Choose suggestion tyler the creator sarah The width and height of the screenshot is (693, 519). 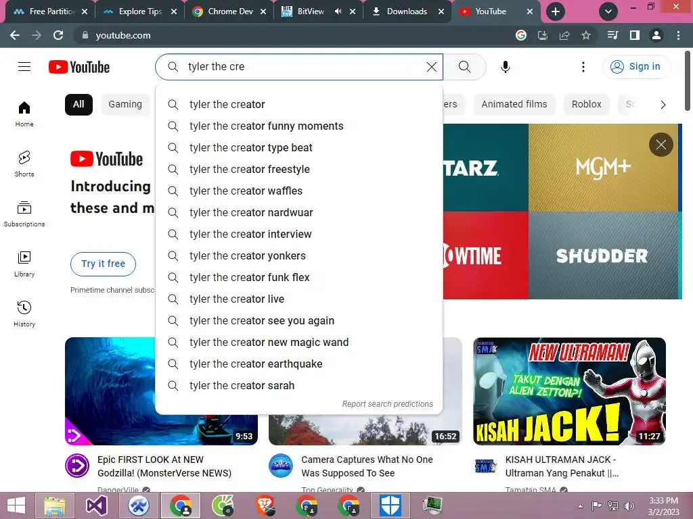pyautogui.click(x=298, y=386)
